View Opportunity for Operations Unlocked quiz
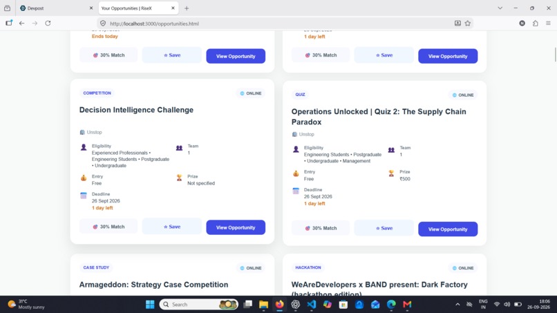Viewport: 557px width, 313px height. tap(448, 229)
